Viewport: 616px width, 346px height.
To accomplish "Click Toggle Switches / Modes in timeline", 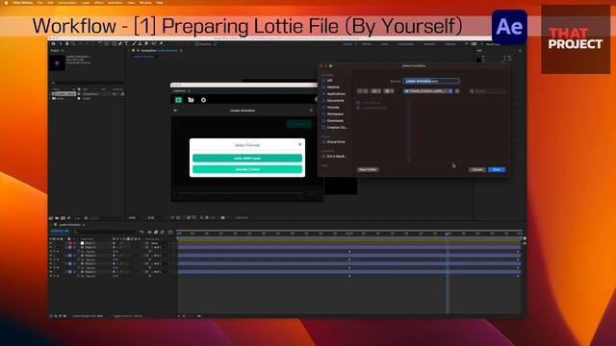I will click(128, 316).
